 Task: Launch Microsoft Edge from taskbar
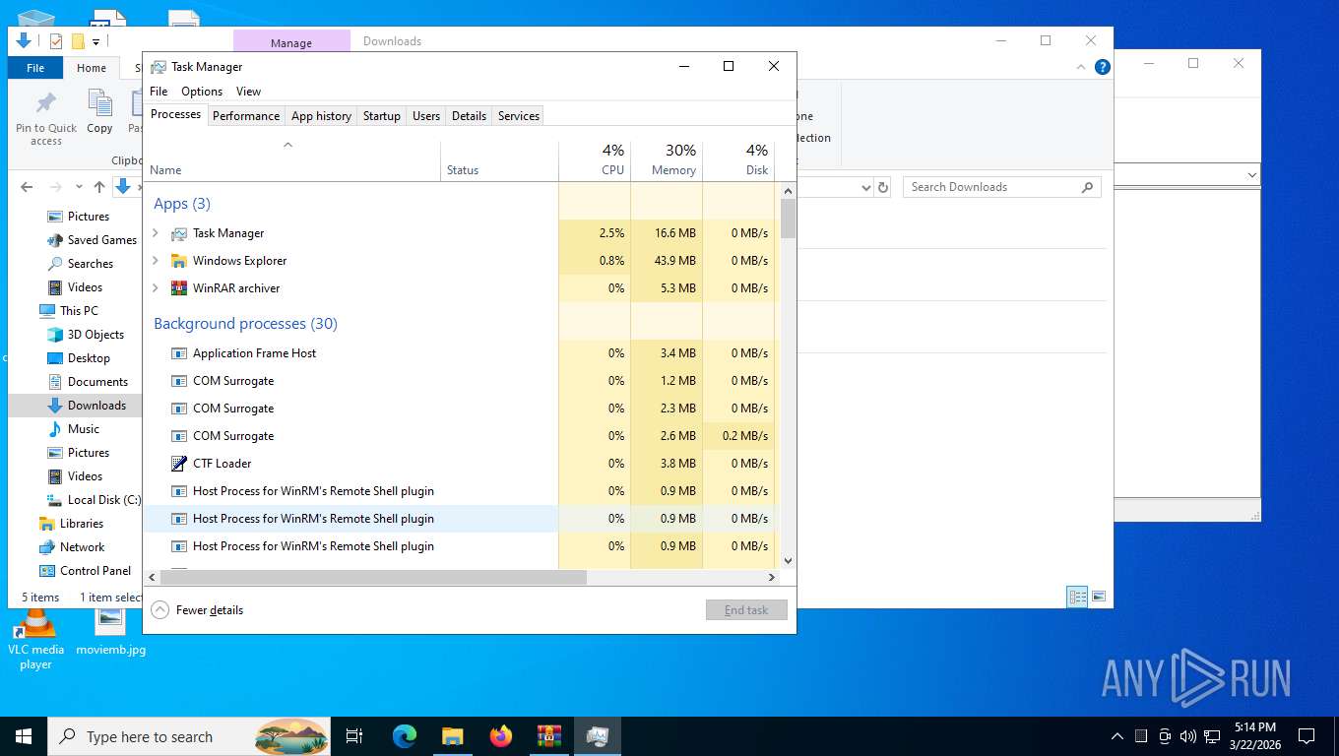pos(405,736)
